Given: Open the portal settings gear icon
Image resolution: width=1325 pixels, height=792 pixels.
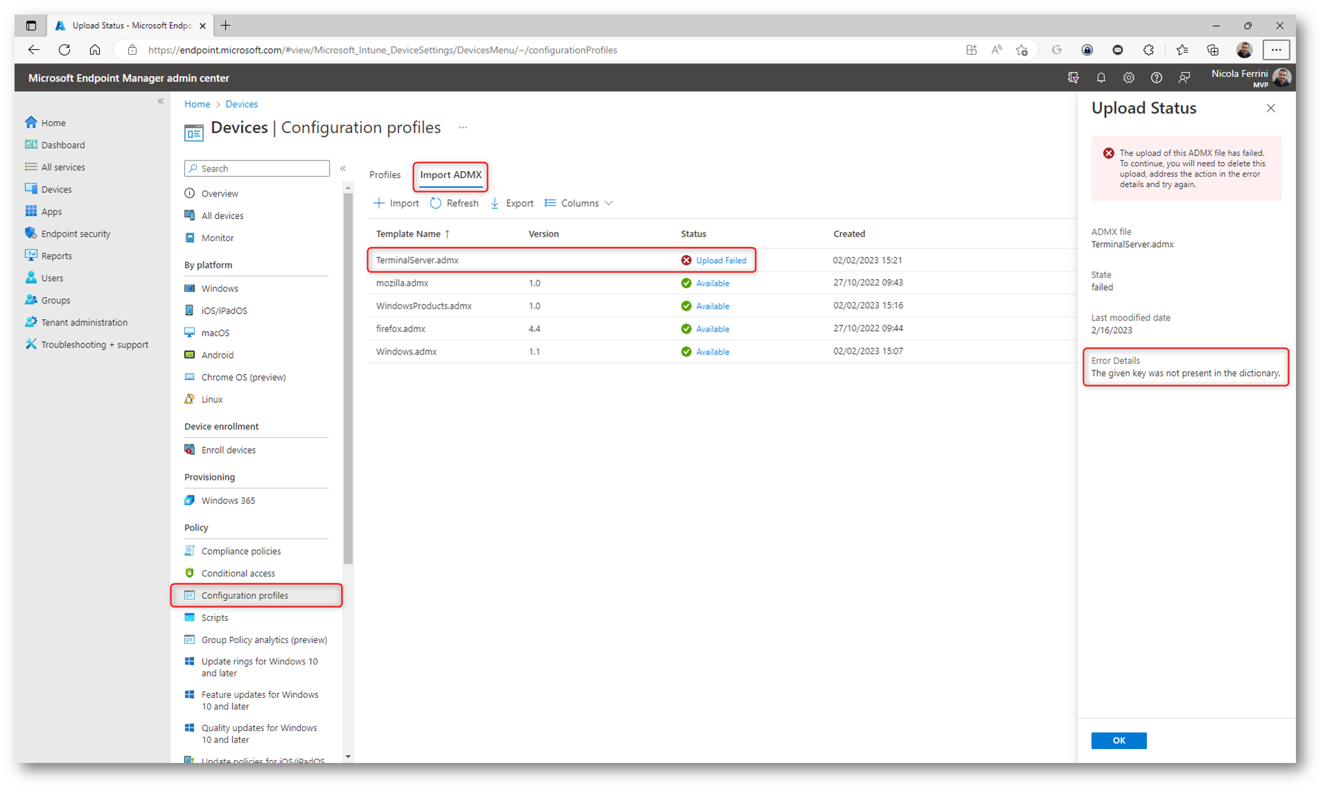Looking at the screenshot, I should pos(1128,78).
